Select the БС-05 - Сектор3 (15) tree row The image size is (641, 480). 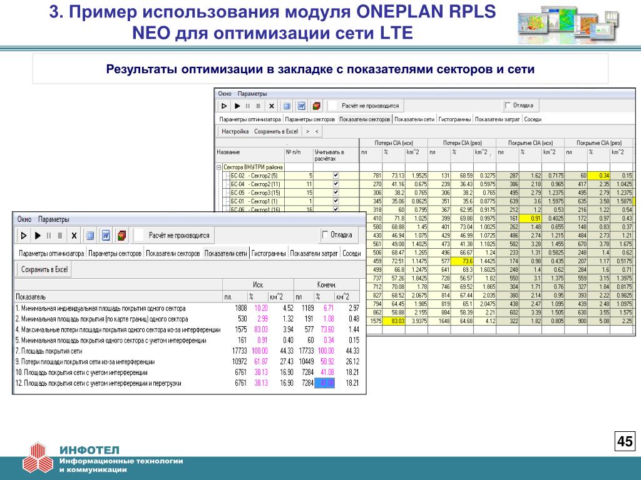255,192
